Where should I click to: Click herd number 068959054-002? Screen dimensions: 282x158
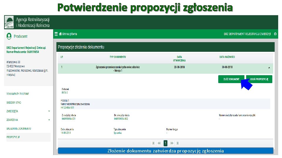121,119
